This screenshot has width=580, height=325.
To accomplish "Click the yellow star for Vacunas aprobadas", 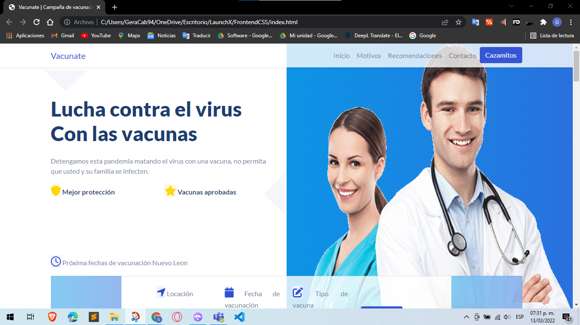I will [170, 190].
